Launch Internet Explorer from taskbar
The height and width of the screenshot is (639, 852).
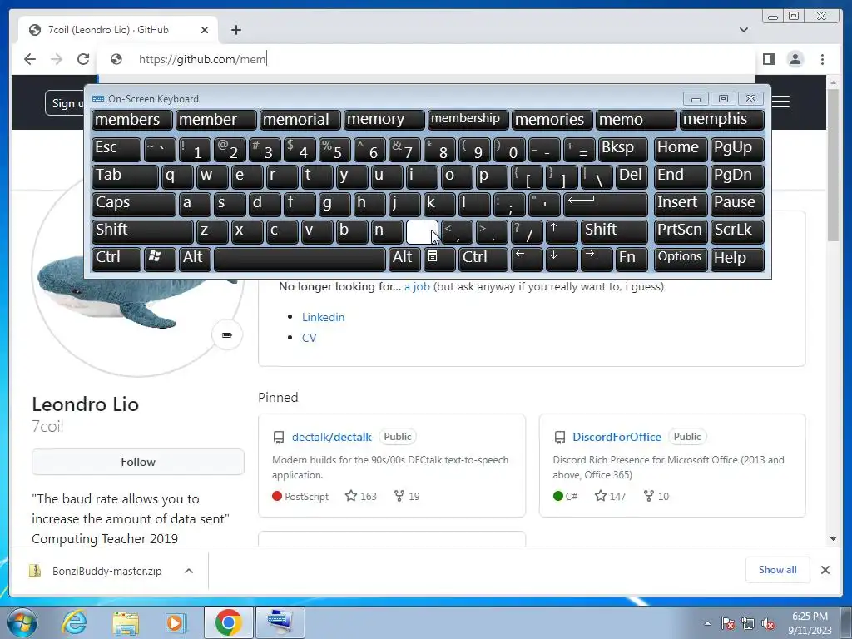coord(74,622)
